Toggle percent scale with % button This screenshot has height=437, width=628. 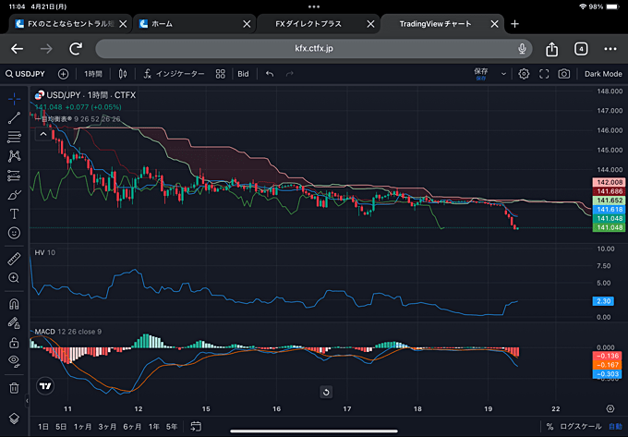(549, 427)
